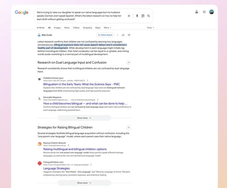The image size is (227, 188).
Task: Click the TrilingualChildren.com favicon
Action: tap(40, 163)
